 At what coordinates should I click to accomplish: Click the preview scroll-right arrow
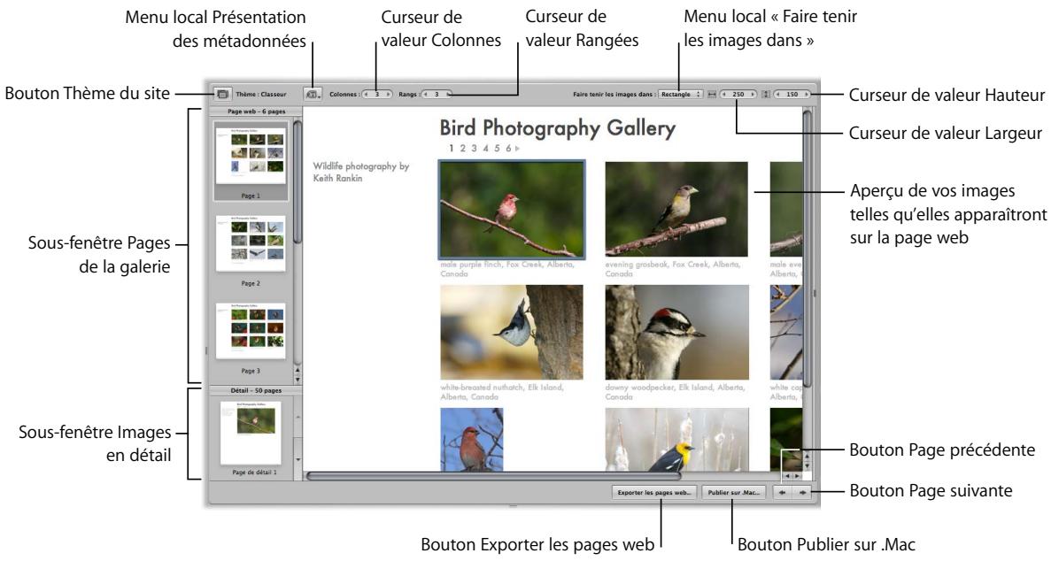click(796, 476)
